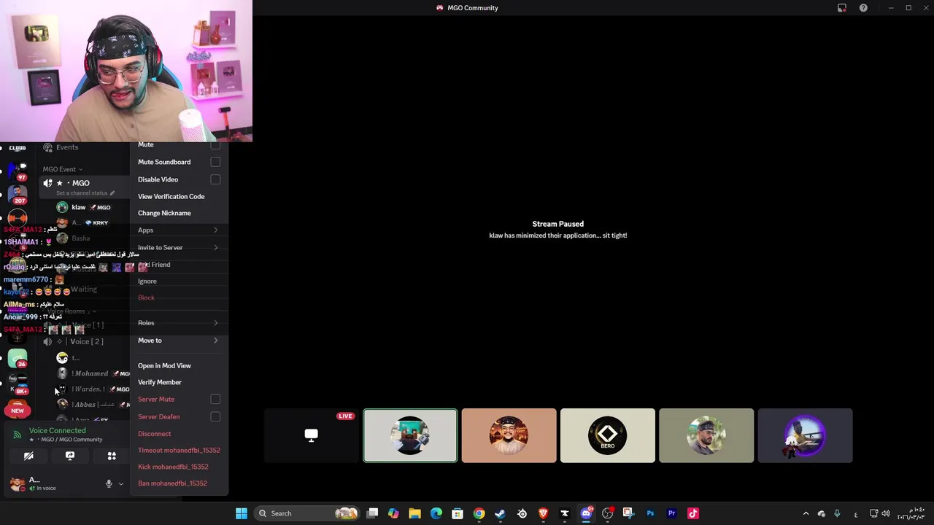Select Open in Mod View
The image size is (934, 525).
[164, 366]
